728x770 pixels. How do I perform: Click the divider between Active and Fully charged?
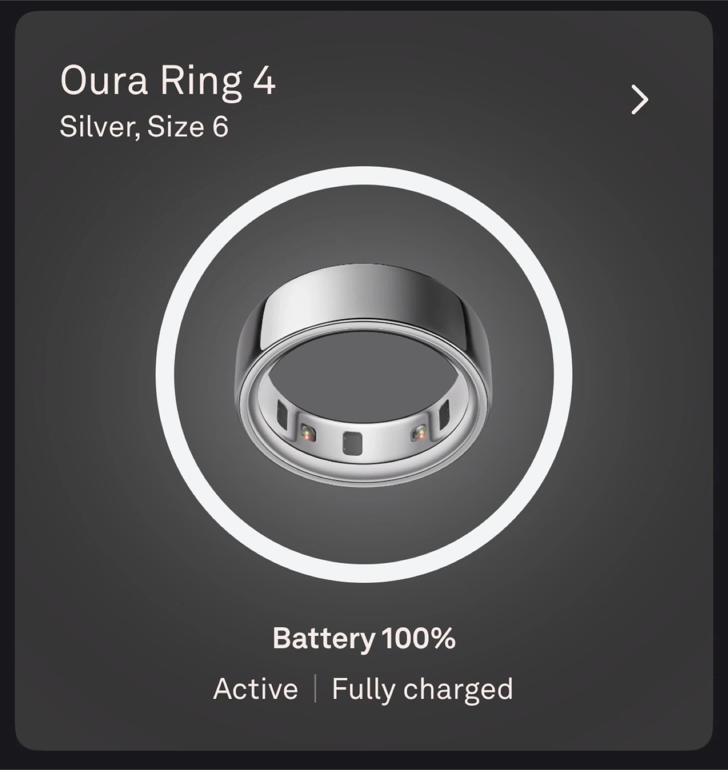click(x=315, y=689)
